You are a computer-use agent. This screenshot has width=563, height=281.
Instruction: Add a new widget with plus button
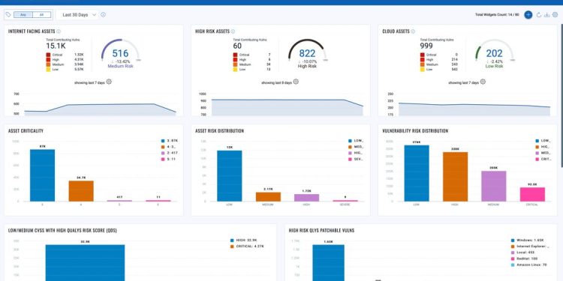[x=528, y=15]
